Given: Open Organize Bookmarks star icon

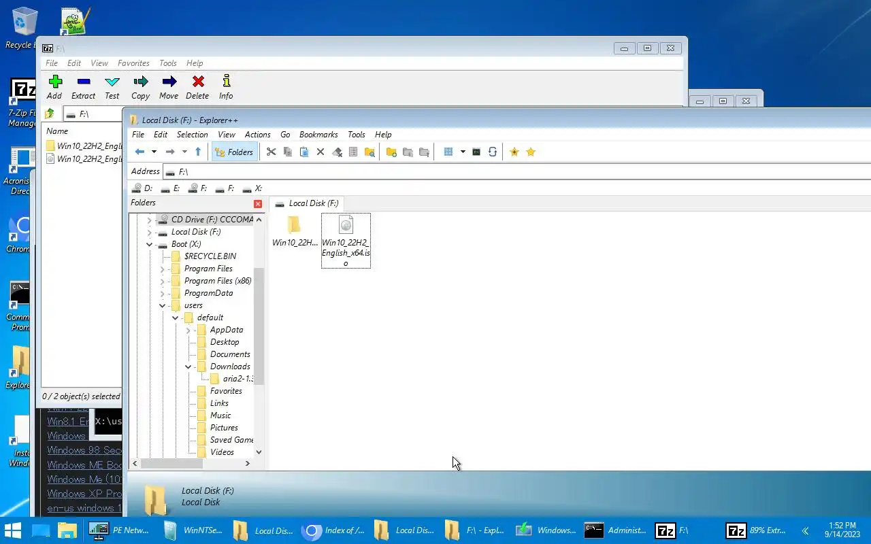Looking at the screenshot, I should click(x=531, y=152).
